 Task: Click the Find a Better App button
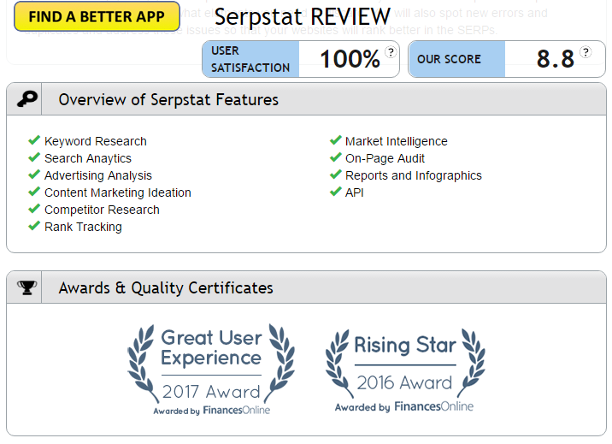(97, 16)
